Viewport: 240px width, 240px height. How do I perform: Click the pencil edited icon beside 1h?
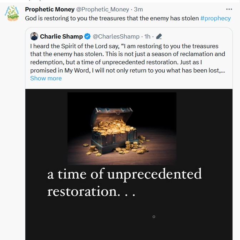point(159,36)
